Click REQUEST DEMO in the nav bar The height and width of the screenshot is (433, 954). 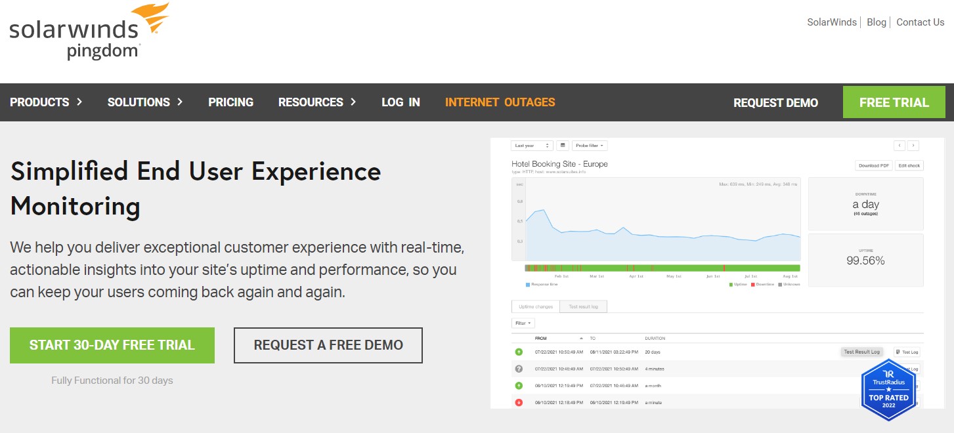point(775,103)
